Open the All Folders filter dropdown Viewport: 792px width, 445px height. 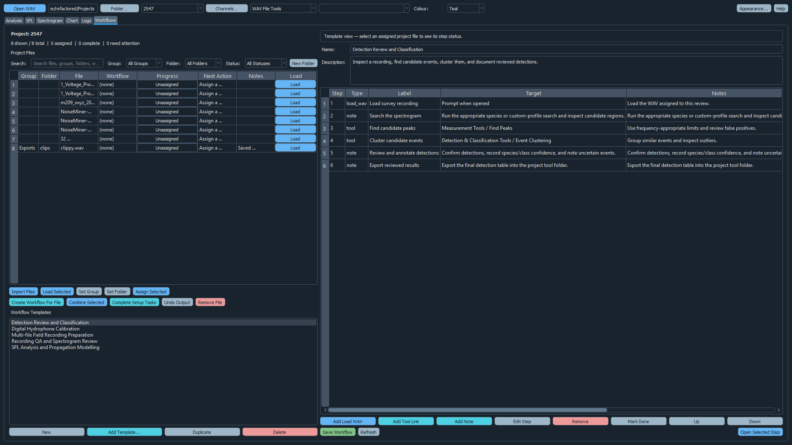pos(203,63)
